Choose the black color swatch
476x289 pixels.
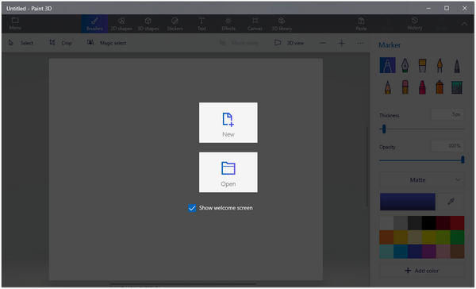(429, 223)
